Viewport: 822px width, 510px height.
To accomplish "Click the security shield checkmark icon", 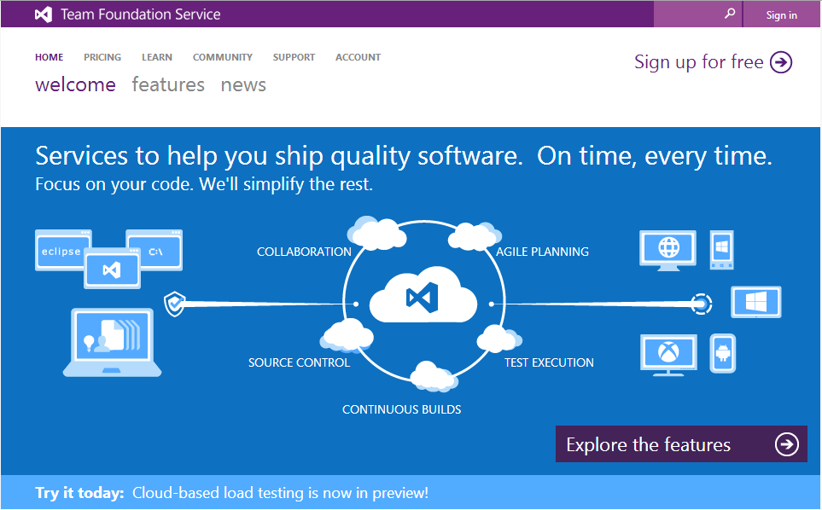I will pyautogui.click(x=174, y=304).
